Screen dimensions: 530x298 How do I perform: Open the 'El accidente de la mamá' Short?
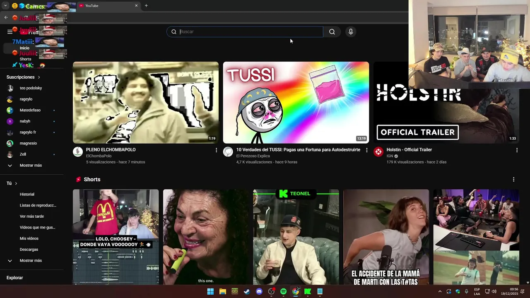(x=386, y=237)
